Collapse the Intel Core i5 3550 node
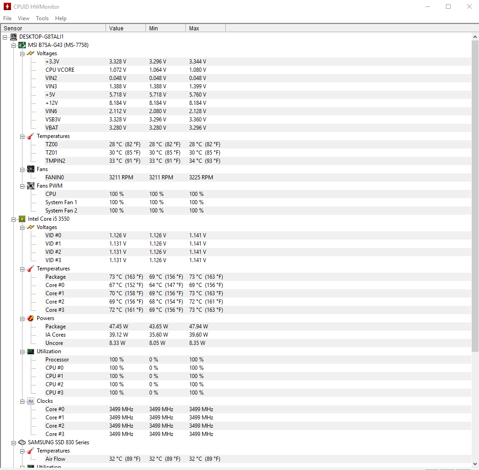Screen dimensions: 479x470 pos(13,219)
